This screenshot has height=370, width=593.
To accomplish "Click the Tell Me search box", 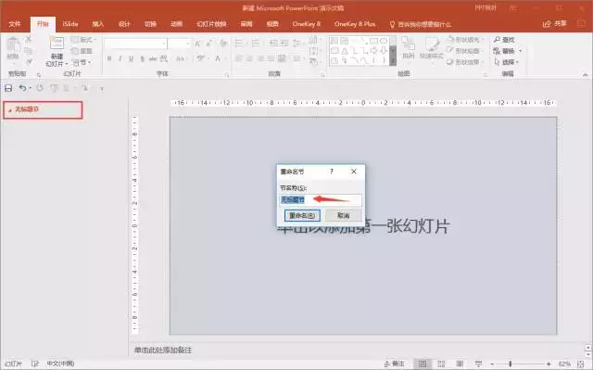I will (421, 25).
